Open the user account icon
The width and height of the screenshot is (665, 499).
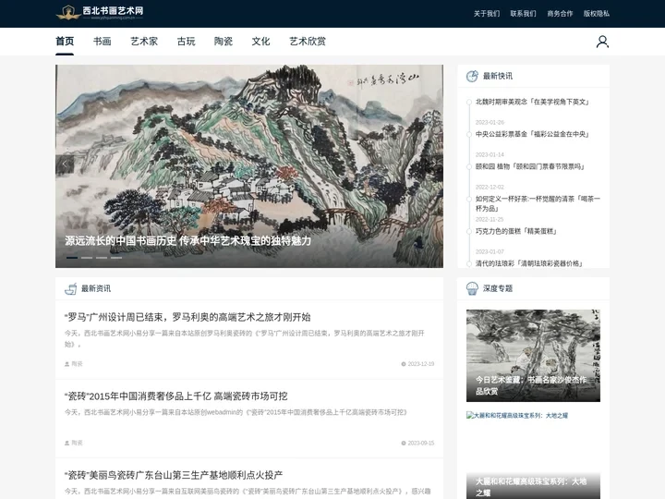pos(602,42)
